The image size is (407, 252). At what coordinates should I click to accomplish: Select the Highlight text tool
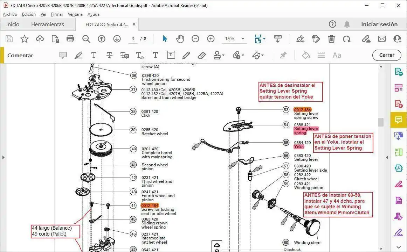click(78, 55)
